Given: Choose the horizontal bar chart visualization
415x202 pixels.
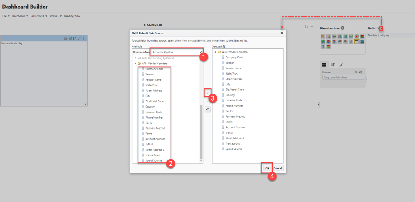Looking at the screenshot, I should coord(323,36).
